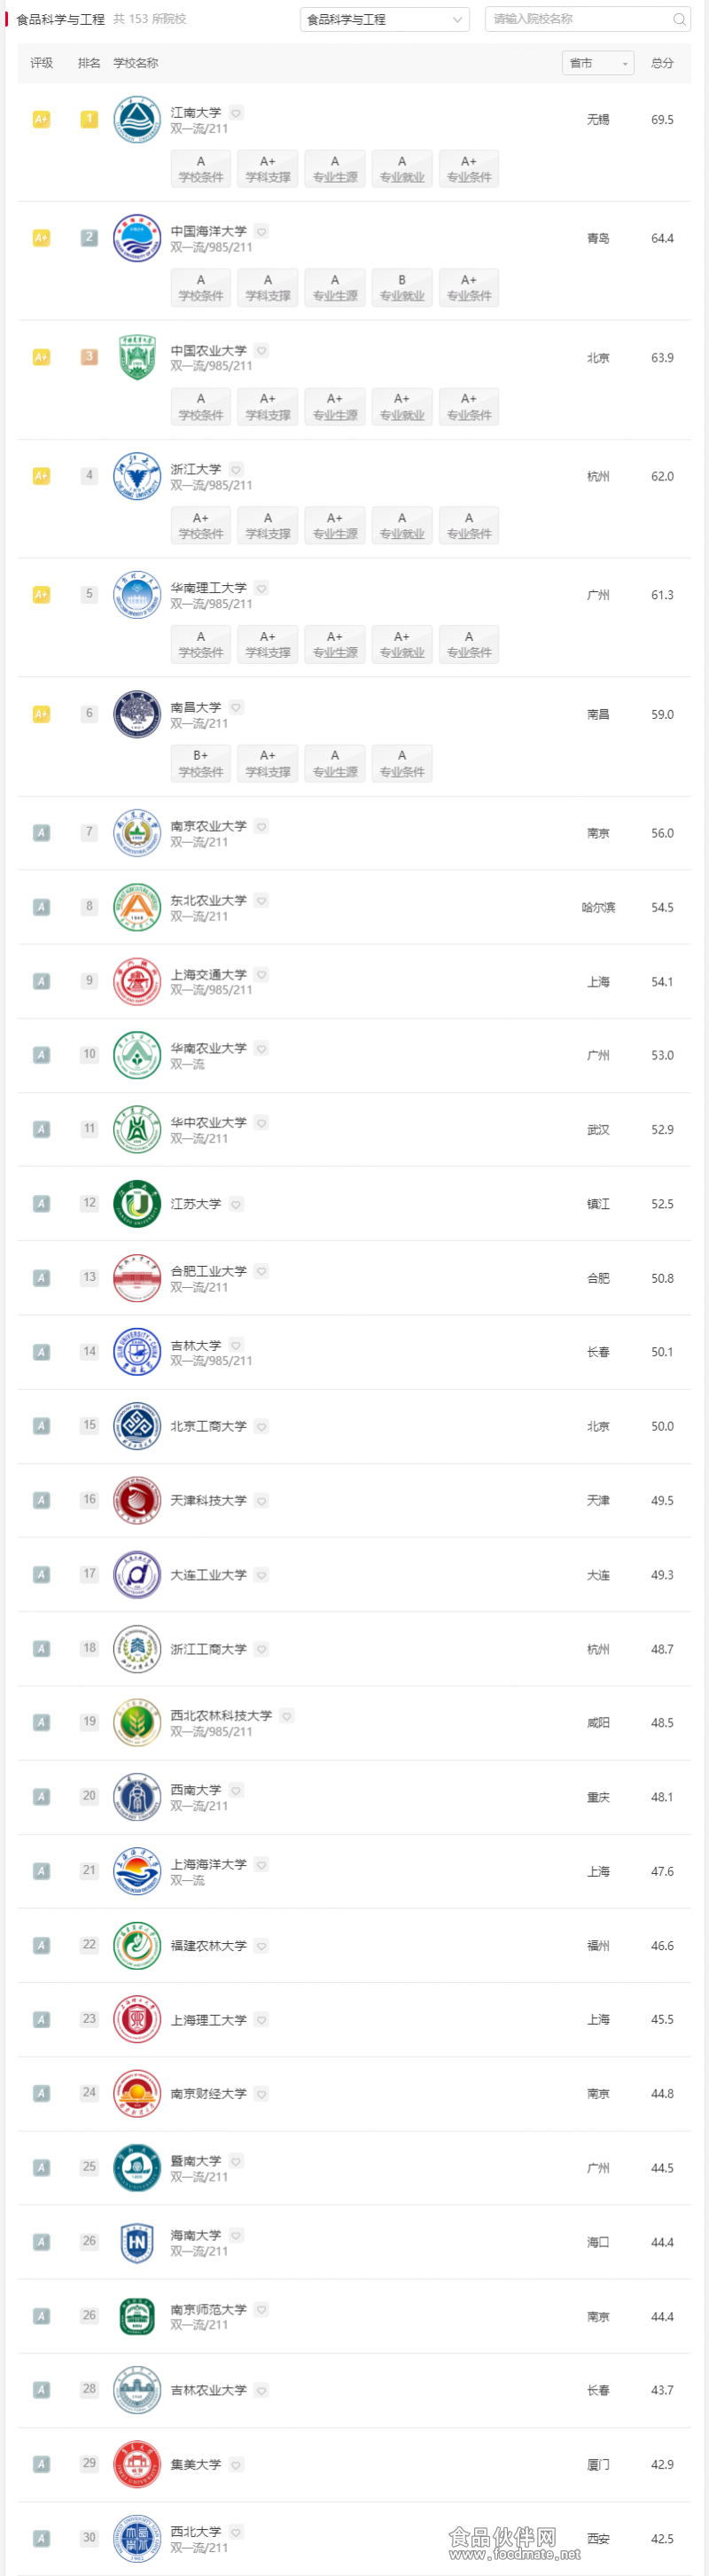Click the 江苏大学 green logo

pyautogui.click(x=137, y=1204)
